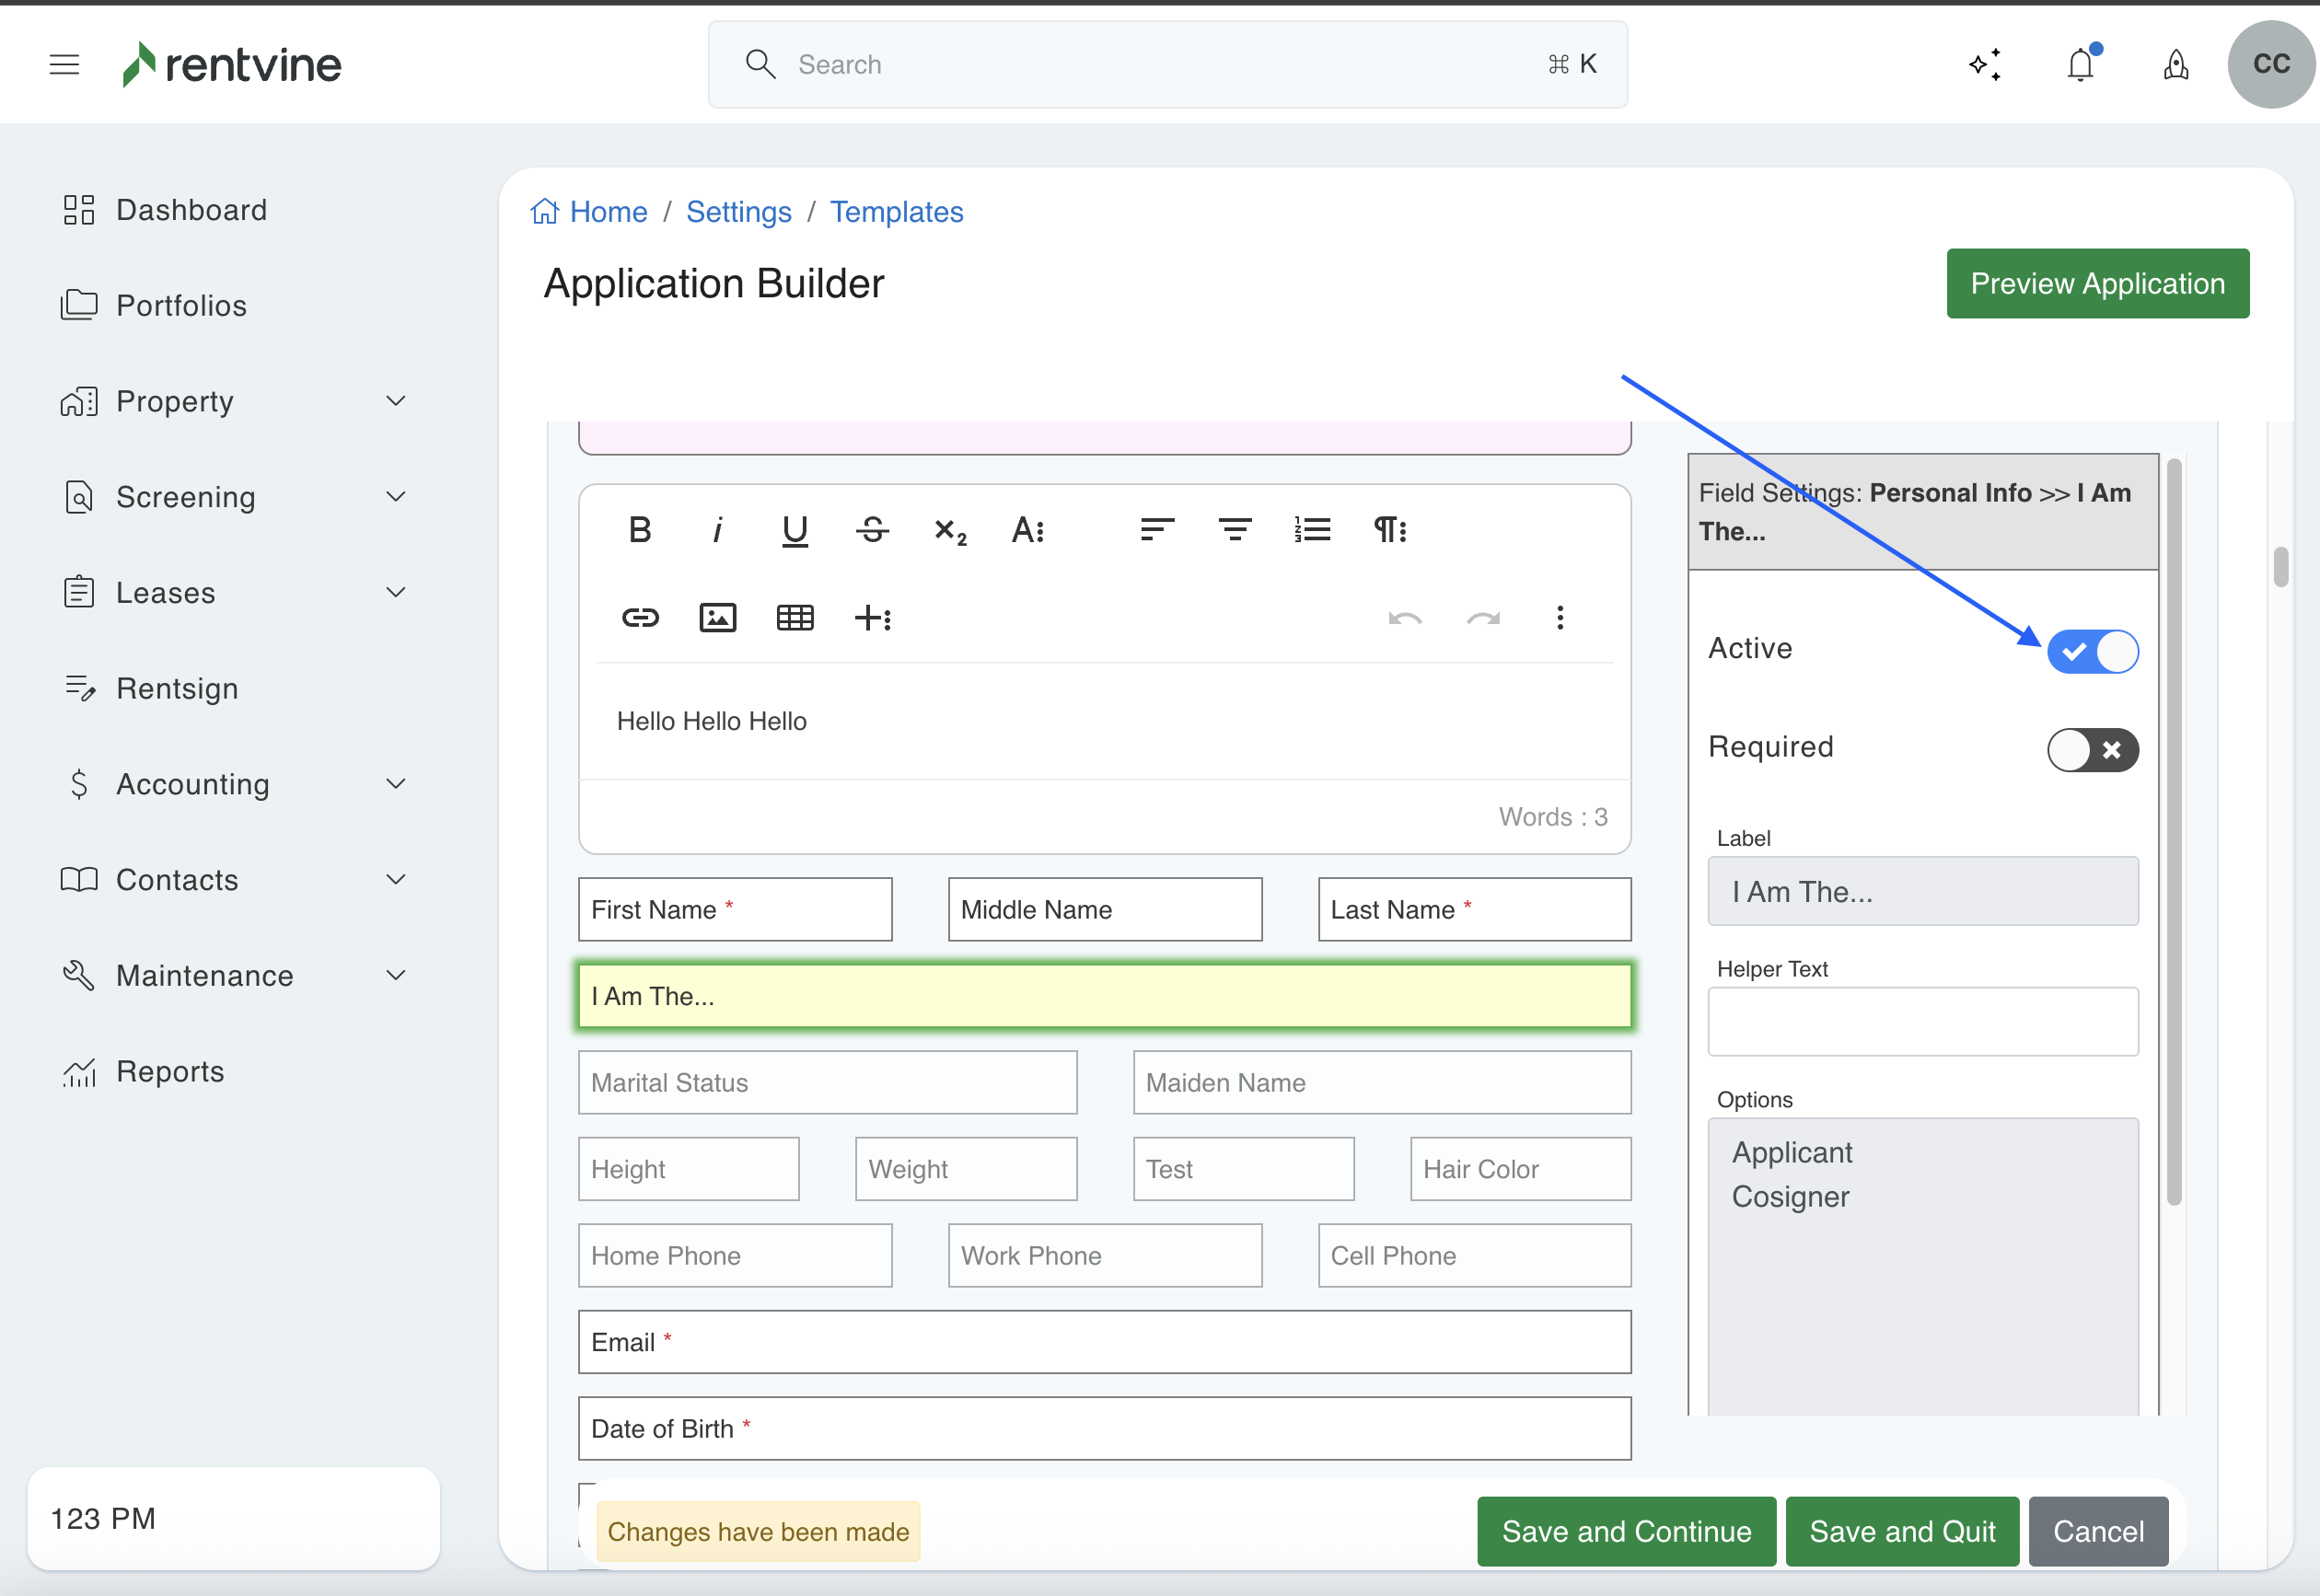Toggle bold formatting in editor

click(x=640, y=530)
